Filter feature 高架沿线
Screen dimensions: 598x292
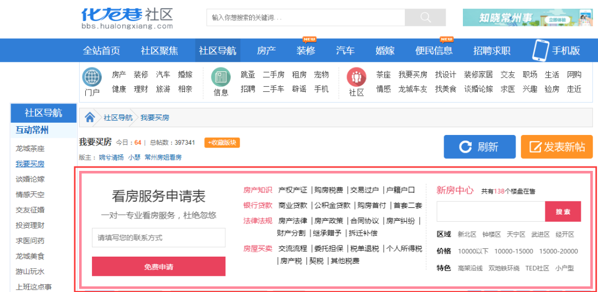(470, 268)
